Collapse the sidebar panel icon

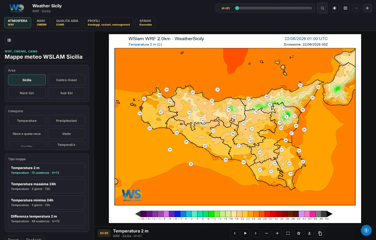point(9,40)
